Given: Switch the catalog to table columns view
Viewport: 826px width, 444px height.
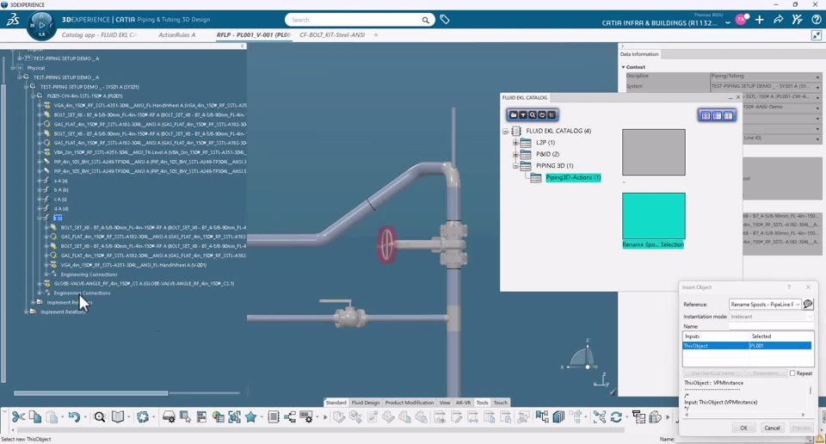Looking at the screenshot, I should point(729,115).
